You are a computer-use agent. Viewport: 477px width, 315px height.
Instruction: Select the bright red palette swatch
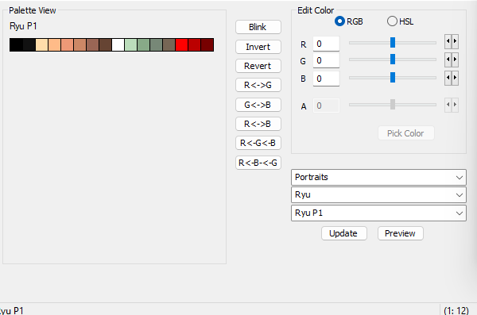pyautogui.click(x=181, y=45)
